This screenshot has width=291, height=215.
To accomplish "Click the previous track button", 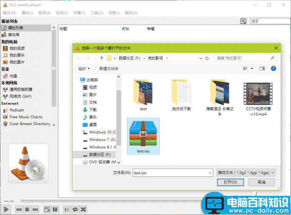I will pyautogui.click(x=19, y=209).
